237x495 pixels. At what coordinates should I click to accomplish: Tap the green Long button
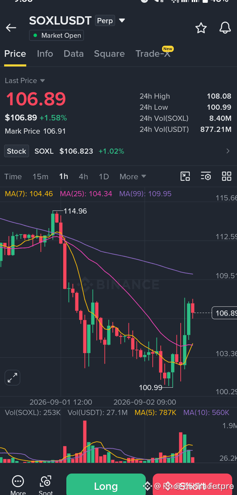click(x=106, y=485)
